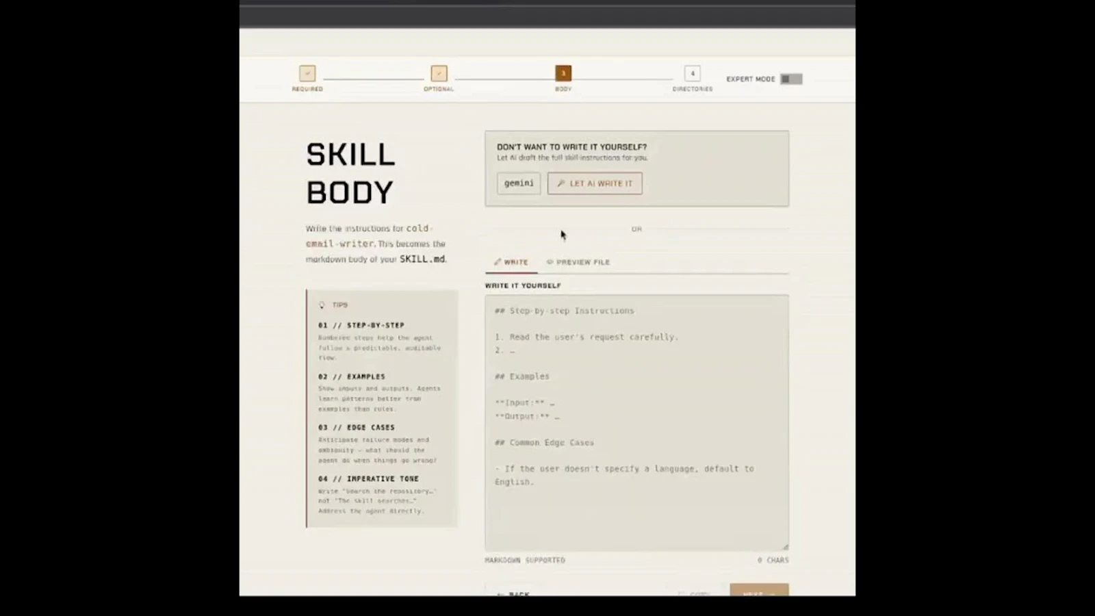
Task: Click the 'WRITE IT YOURSELF' label
Action: [x=523, y=285]
